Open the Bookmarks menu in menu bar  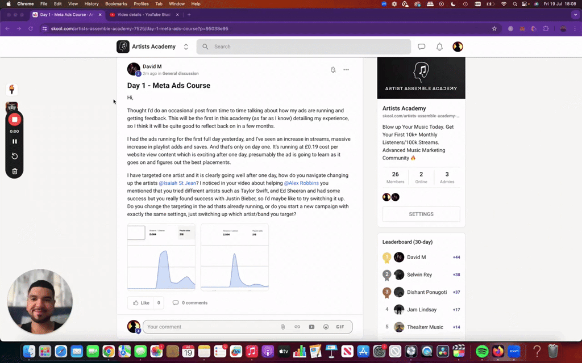pyautogui.click(x=116, y=4)
